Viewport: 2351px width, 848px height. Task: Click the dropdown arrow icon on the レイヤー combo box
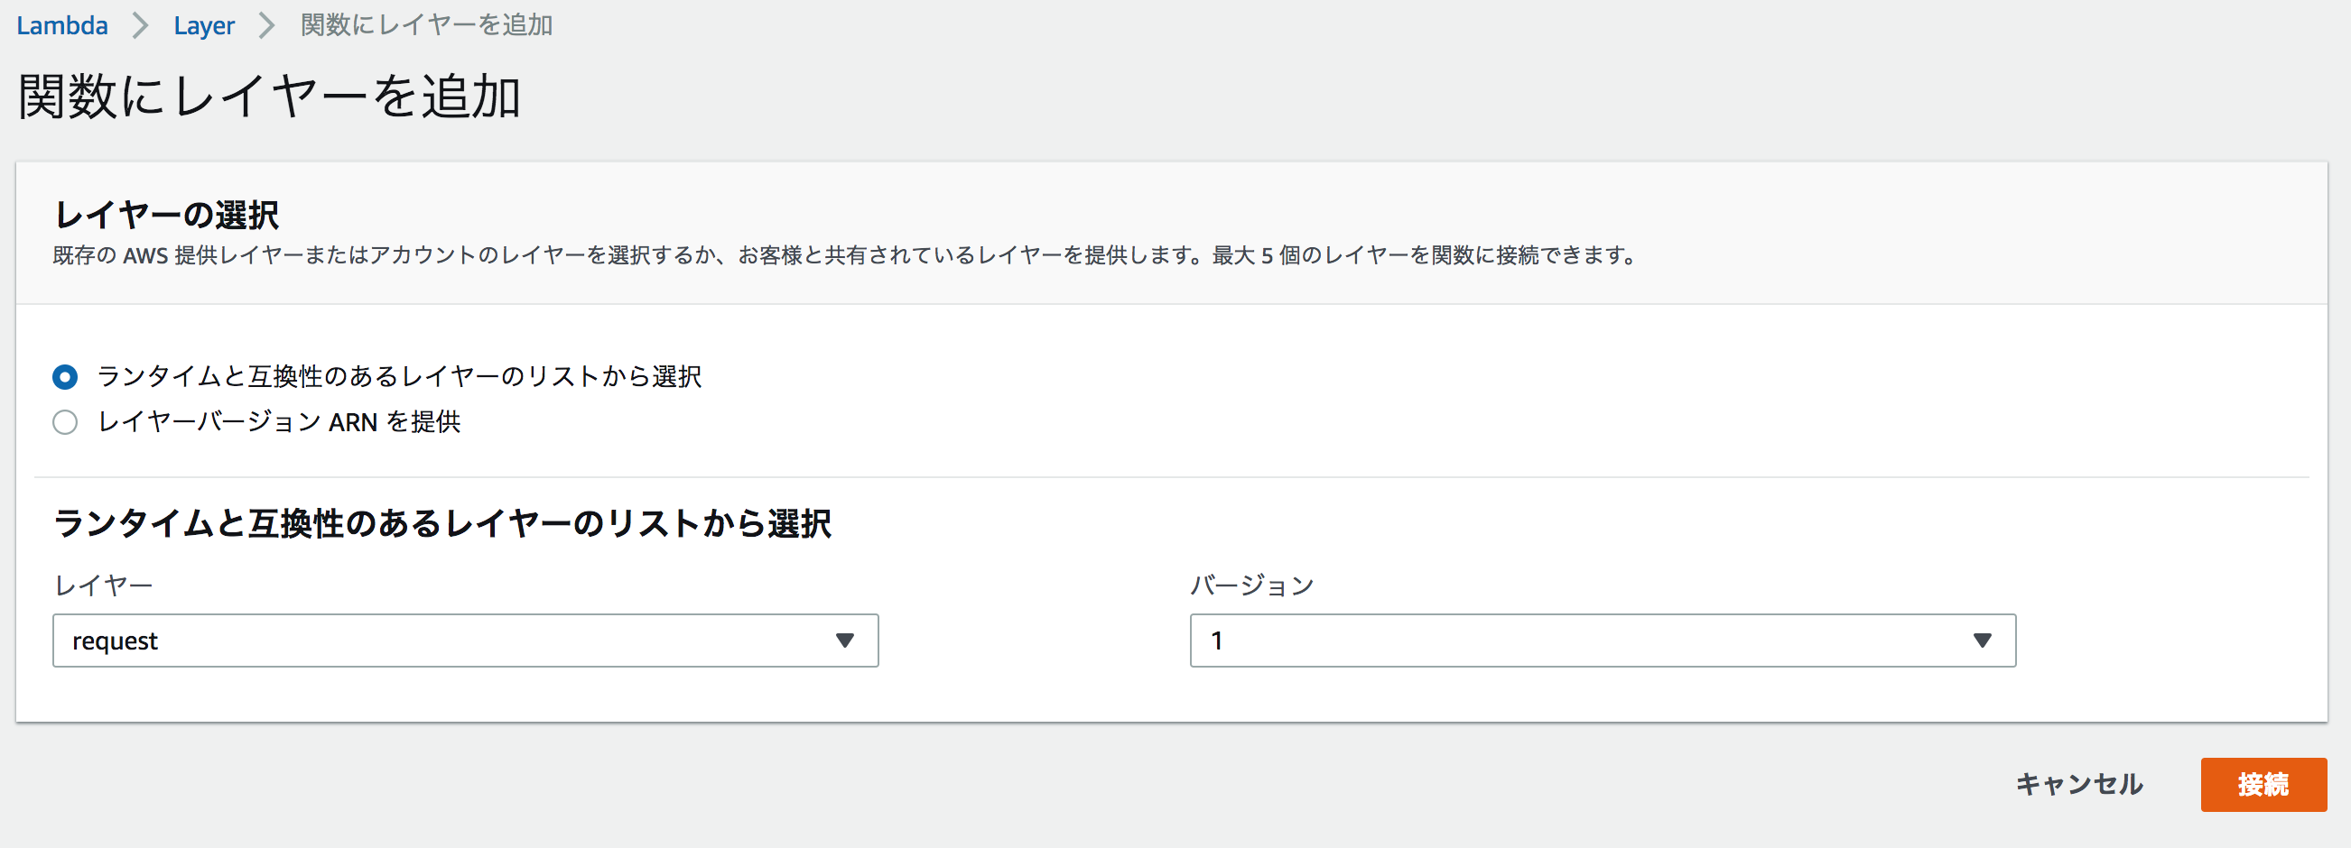coord(846,641)
